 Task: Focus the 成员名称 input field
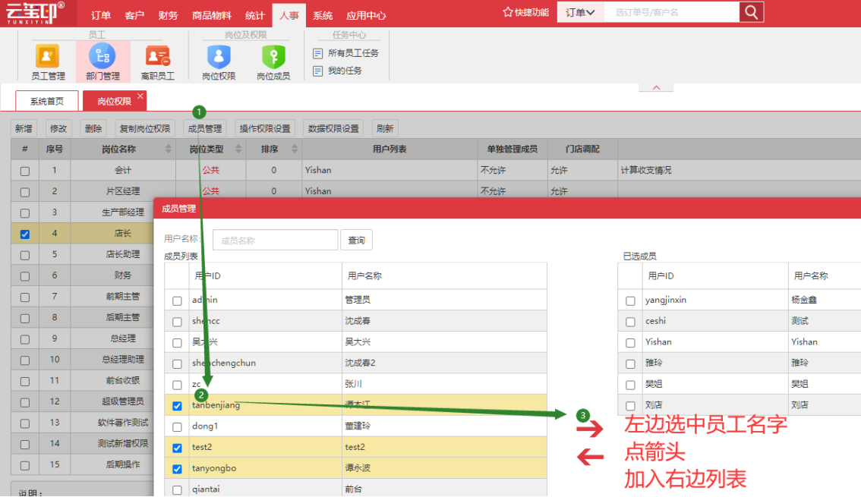[275, 241]
